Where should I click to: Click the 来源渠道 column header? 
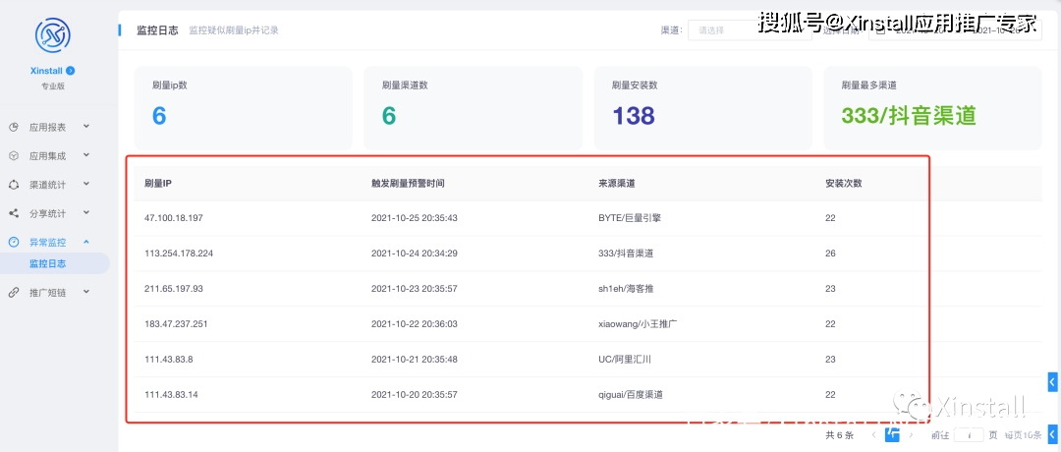pos(616,184)
